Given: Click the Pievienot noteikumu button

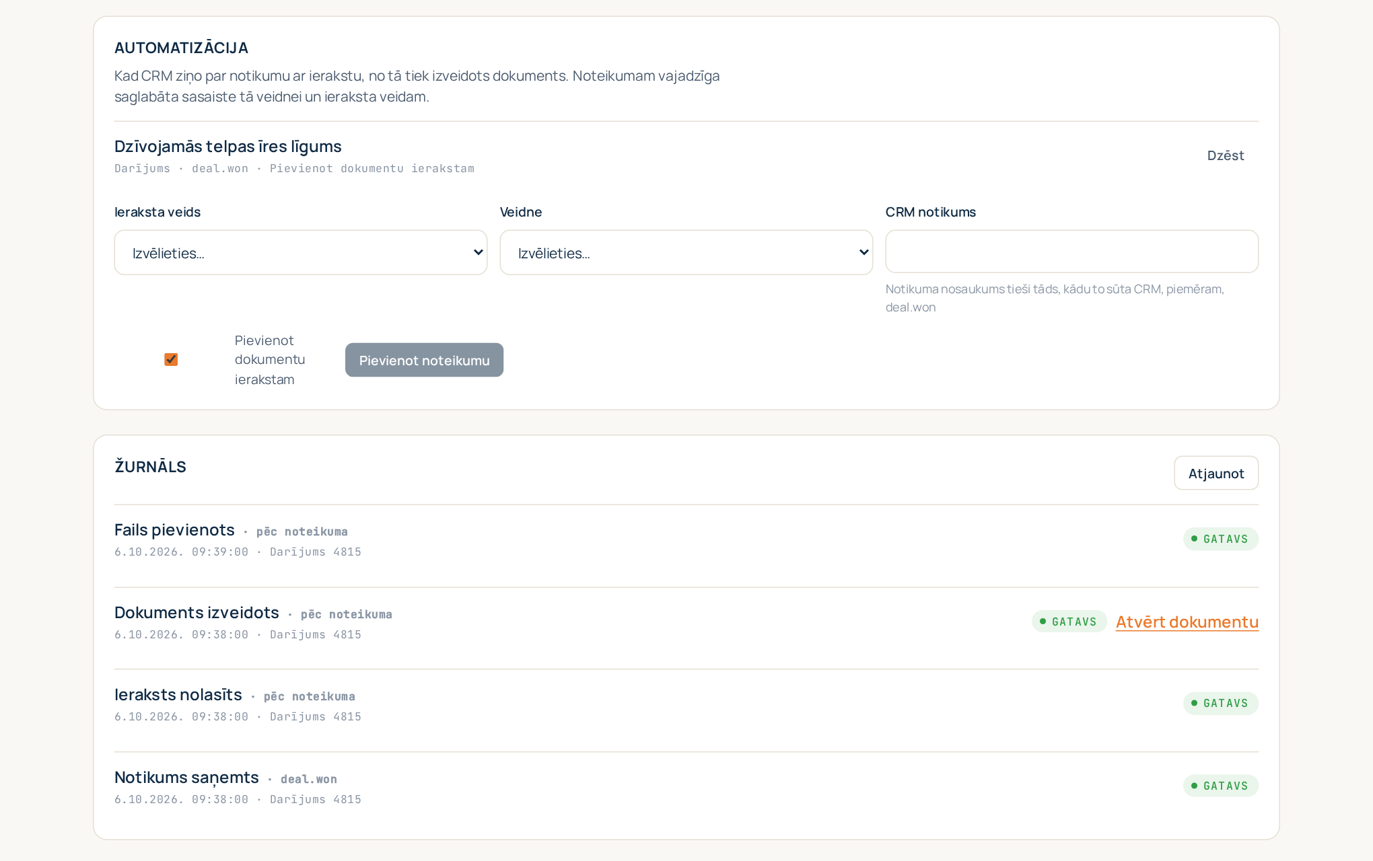Looking at the screenshot, I should (x=424, y=360).
